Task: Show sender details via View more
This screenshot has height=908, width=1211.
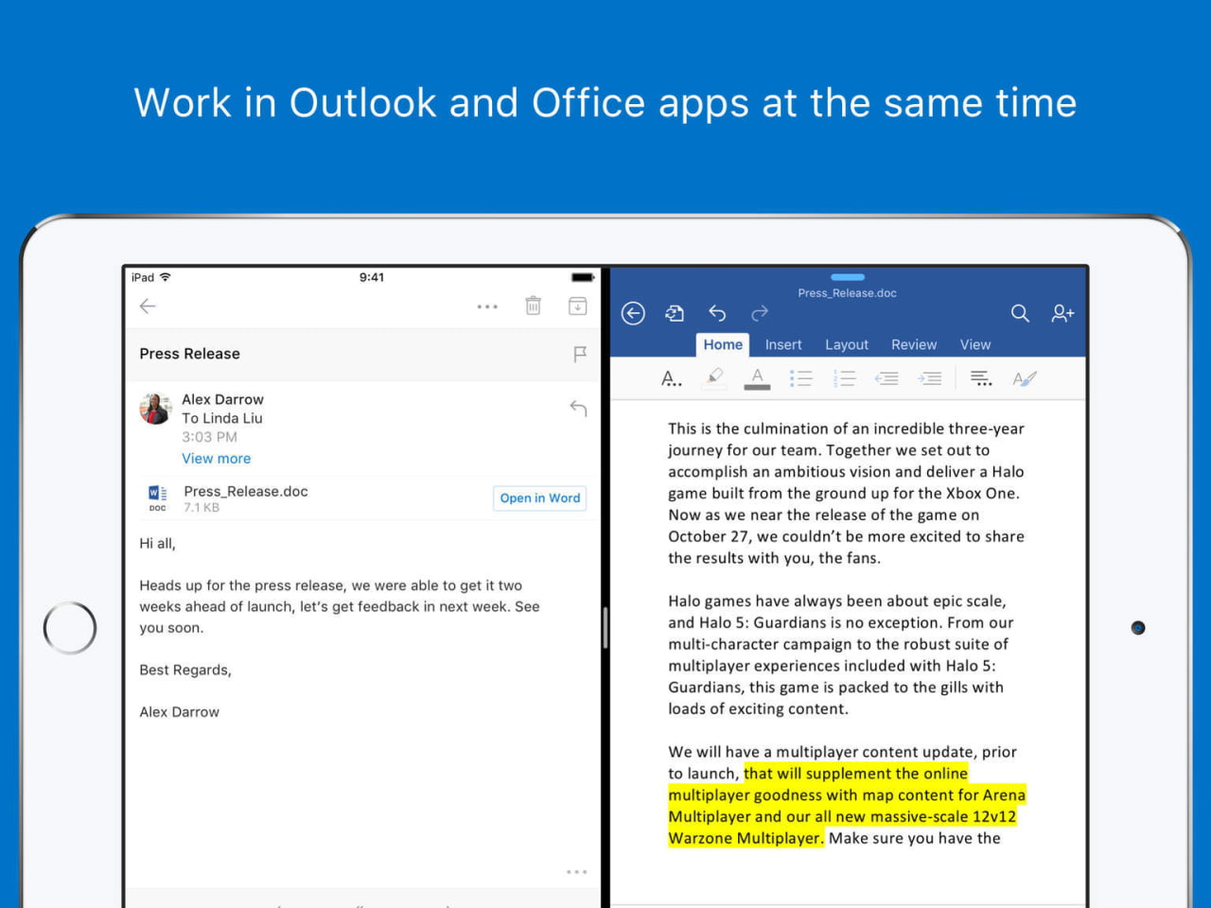Action: [216, 458]
